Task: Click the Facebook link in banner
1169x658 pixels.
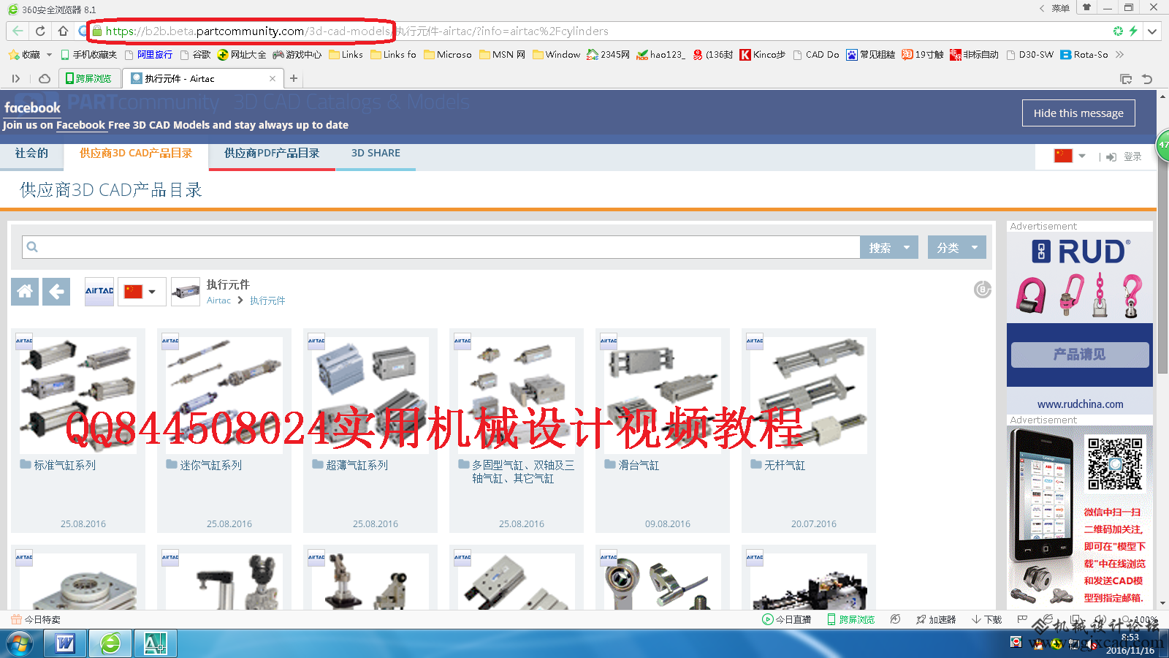Action: [80, 125]
